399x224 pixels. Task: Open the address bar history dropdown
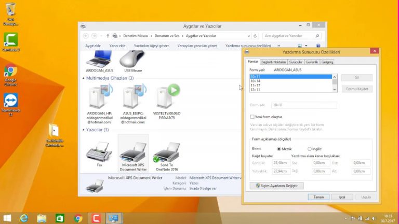[x=249, y=36]
